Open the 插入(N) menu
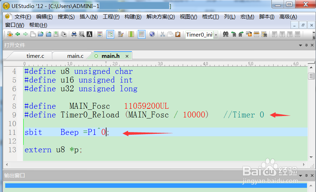316x192 pixels. pos(88,17)
